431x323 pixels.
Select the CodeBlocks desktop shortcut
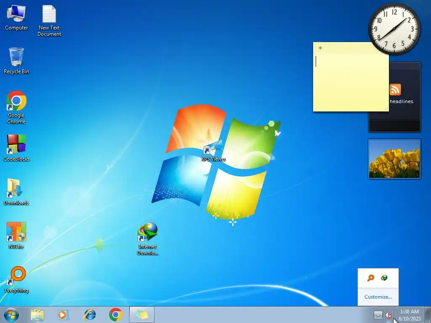click(x=16, y=148)
